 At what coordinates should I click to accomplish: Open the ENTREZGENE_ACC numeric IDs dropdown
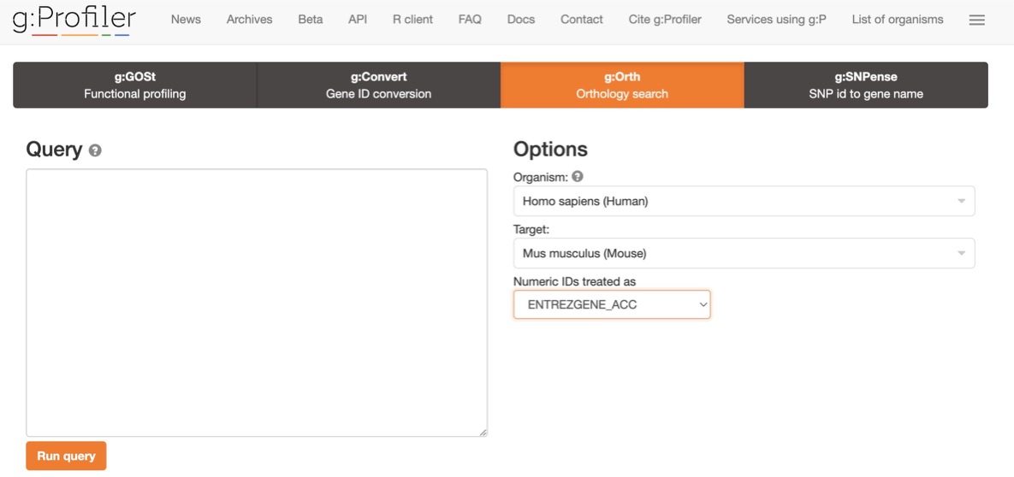(x=612, y=304)
